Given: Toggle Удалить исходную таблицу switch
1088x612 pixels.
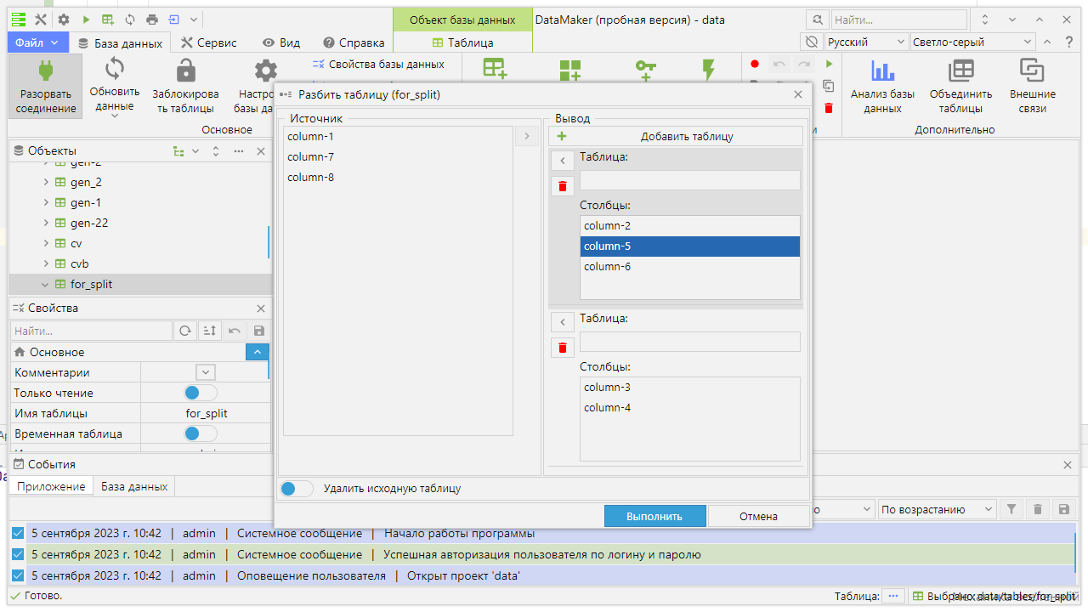Looking at the screenshot, I should (297, 489).
